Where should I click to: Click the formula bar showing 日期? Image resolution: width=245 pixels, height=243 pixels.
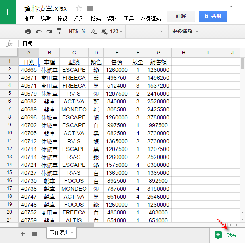coord(131,43)
